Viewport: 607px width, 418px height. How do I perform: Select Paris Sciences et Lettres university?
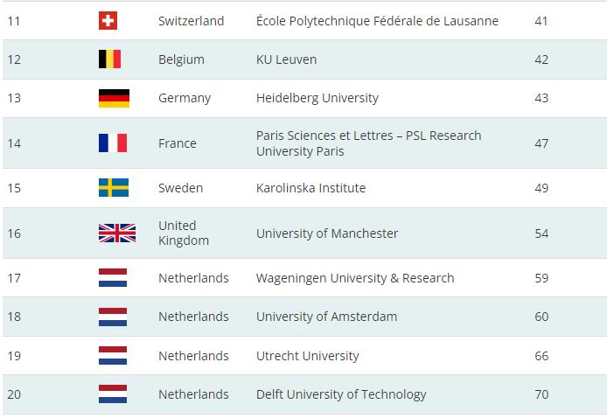click(368, 143)
